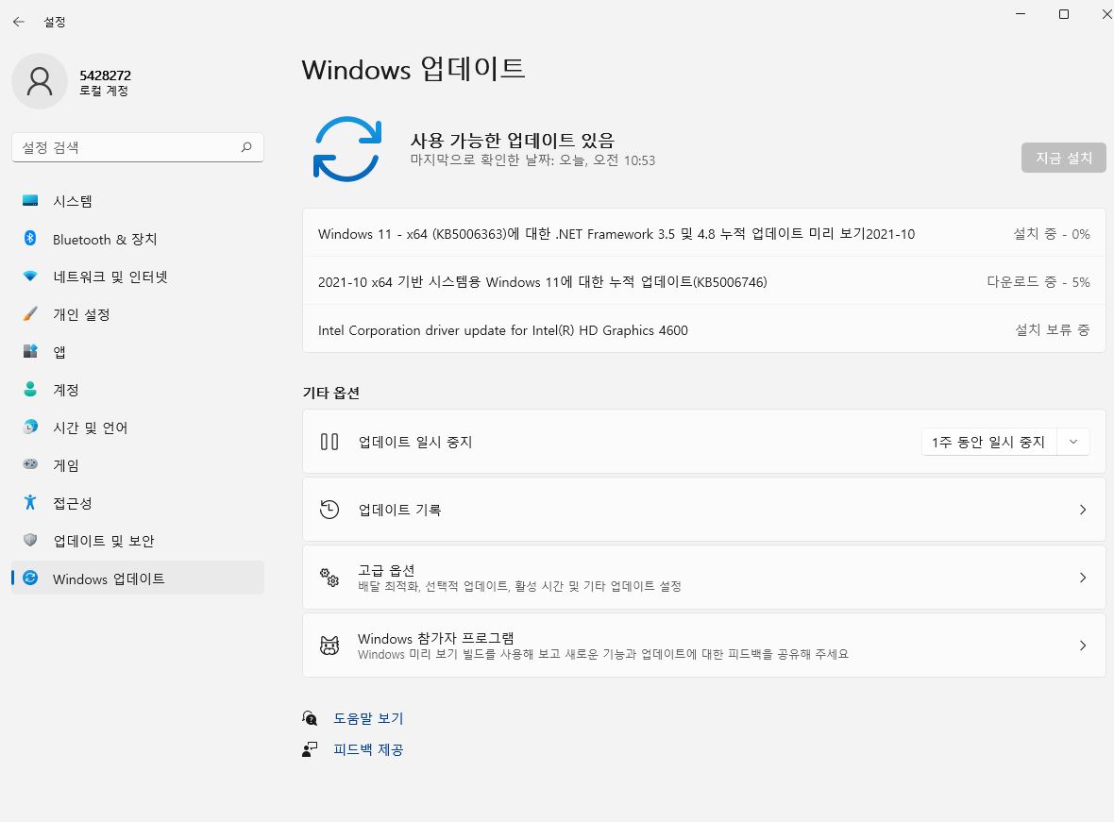Click the 고급 옵션 gears icon
The height and width of the screenshot is (822, 1114).
click(x=329, y=578)
